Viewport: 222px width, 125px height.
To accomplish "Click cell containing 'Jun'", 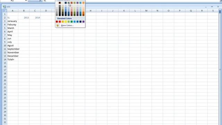I will [12, 39].
